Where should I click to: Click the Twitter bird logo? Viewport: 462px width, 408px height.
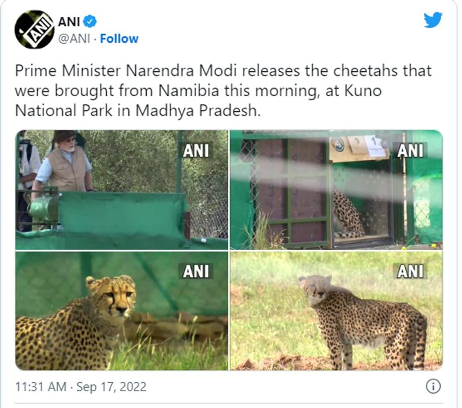[433, 20]
